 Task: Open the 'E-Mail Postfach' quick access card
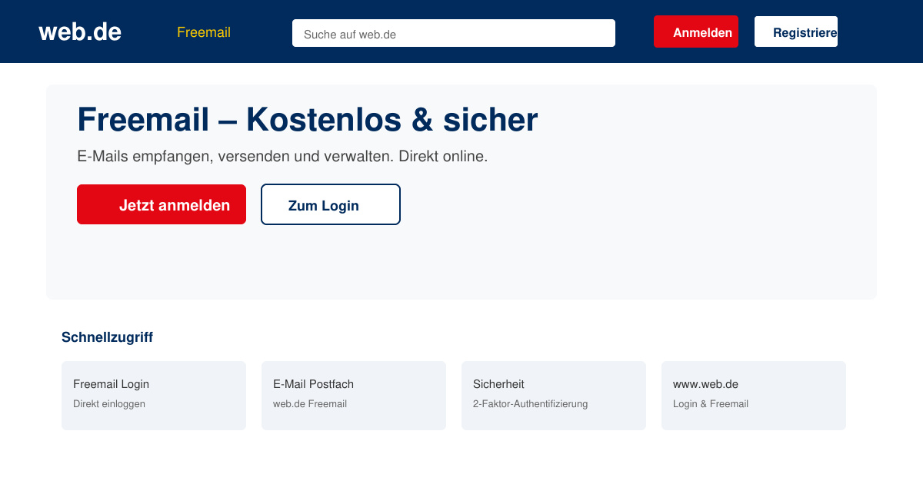pyautogui.click(x=354, y=396)
